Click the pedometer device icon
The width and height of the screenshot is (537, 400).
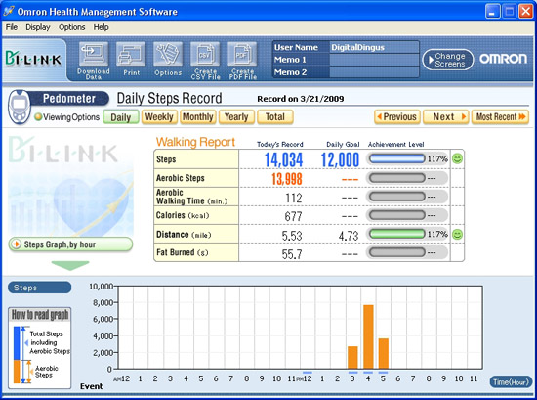[19, 107]
